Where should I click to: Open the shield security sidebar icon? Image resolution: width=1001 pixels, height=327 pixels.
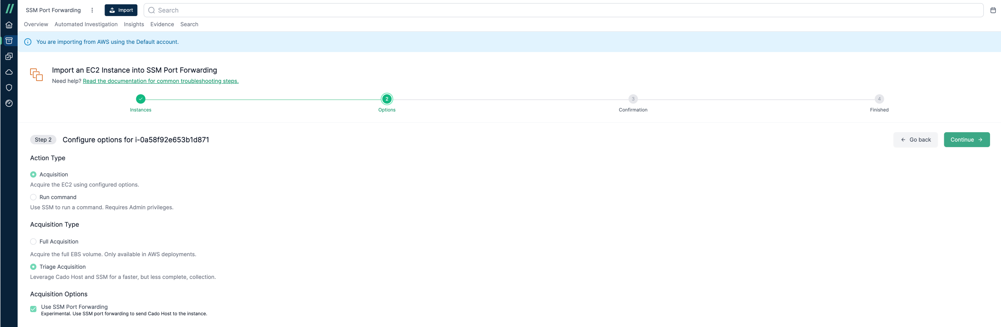(9, 88)
